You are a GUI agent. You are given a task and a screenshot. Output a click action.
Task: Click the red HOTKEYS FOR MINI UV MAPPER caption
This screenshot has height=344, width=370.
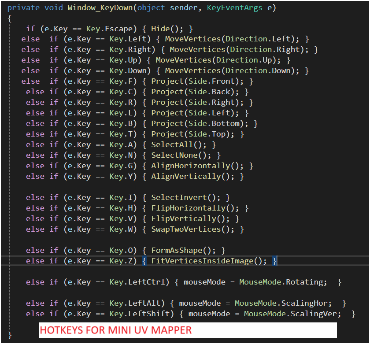click(115, 330)
